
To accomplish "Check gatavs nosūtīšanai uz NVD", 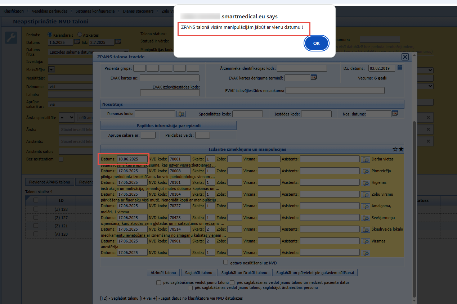I will tap(226, 262).
